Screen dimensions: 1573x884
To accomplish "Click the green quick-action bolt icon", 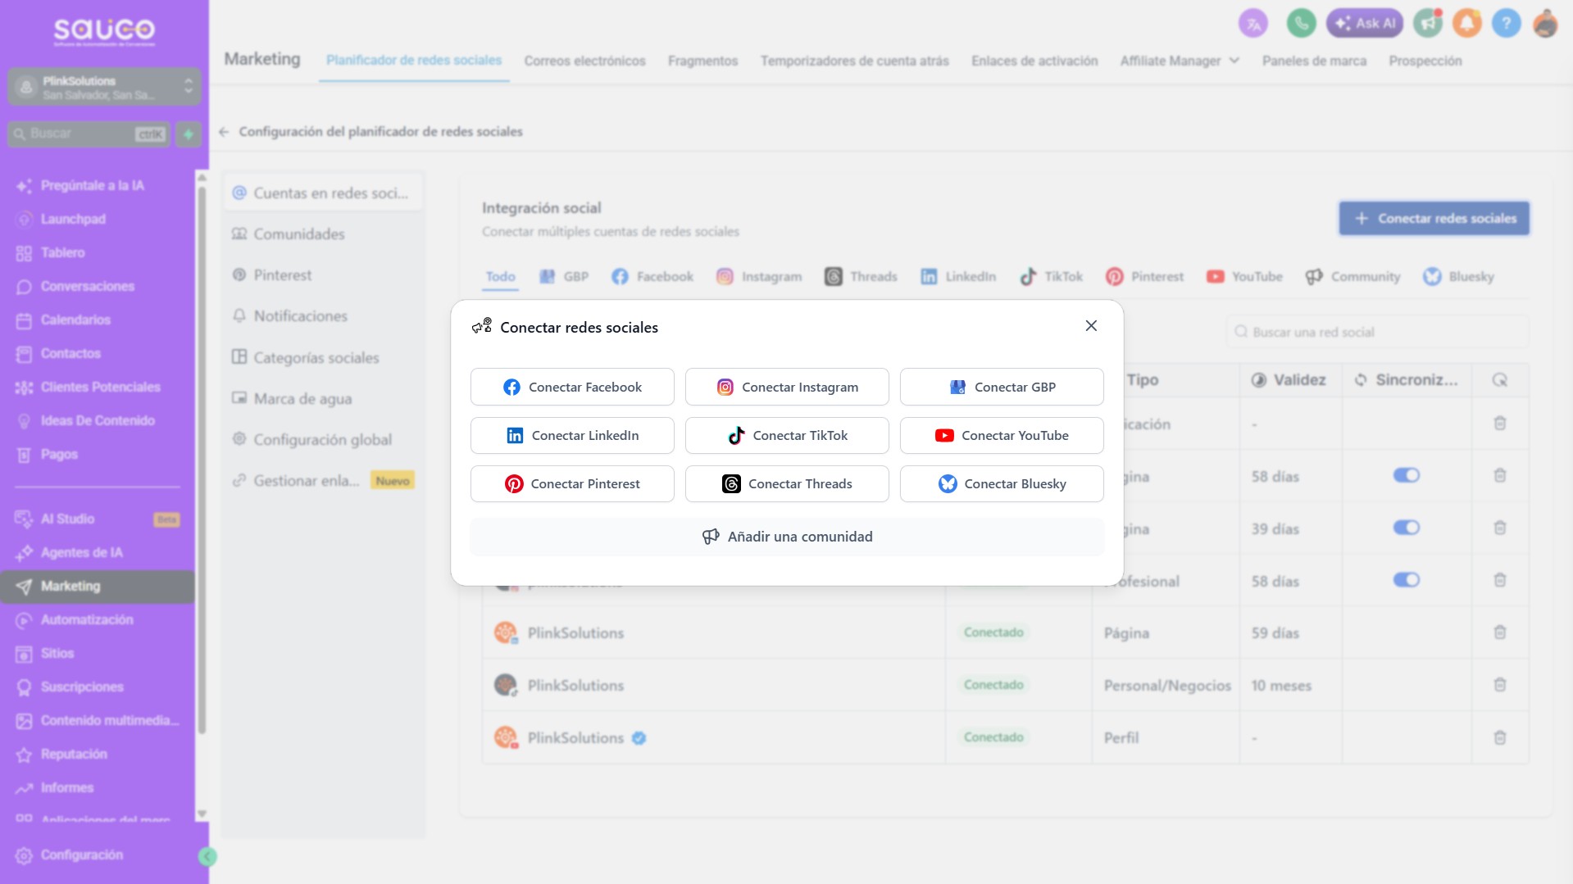I will click(189, 134).
